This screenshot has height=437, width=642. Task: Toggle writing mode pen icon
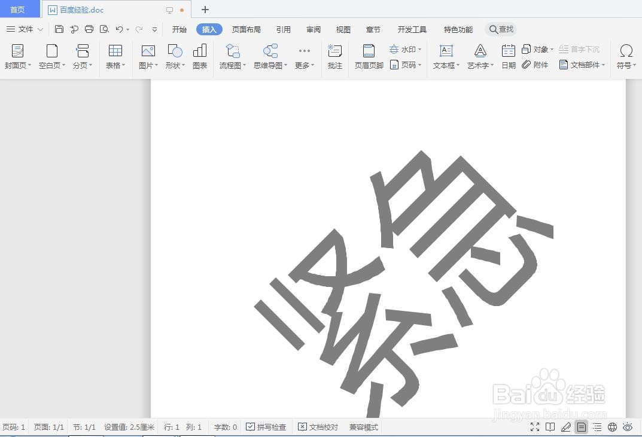coord(566,427)
